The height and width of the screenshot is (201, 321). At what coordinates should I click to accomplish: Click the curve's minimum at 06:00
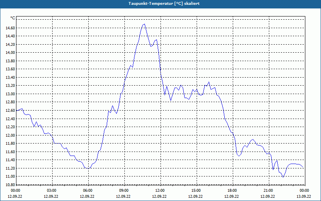pyautogui.click(x=88, y=168)
